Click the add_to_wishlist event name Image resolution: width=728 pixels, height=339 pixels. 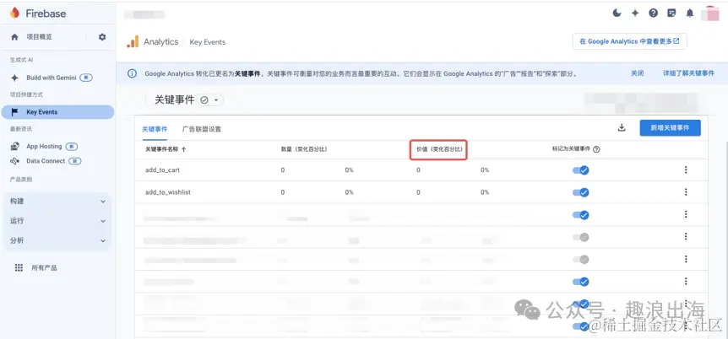pyautogui.click(x=168, y=192)
